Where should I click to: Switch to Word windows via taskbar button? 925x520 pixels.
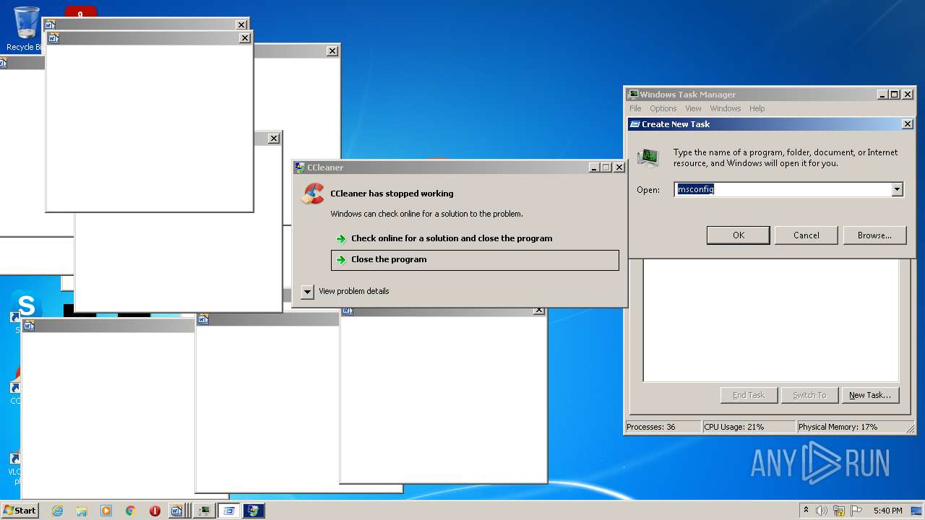[x=178, y=511]
